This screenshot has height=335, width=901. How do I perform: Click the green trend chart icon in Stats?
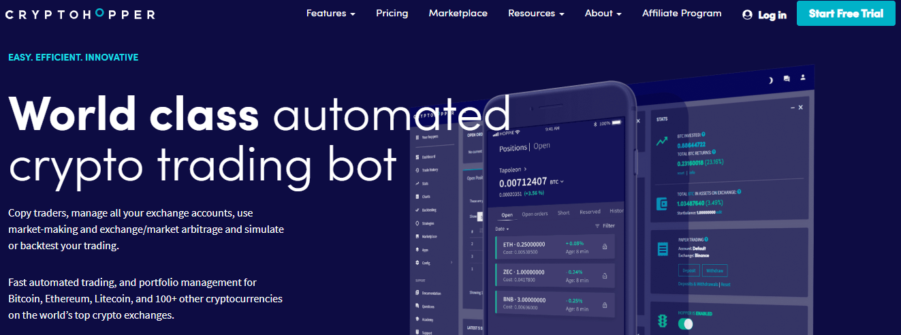click(x=661, y=142)
